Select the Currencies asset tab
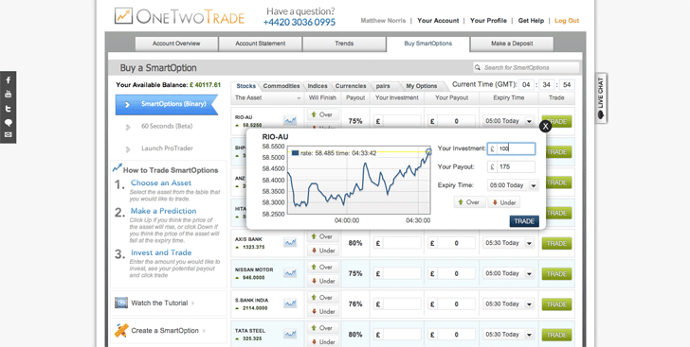690x347 pixels. click(x=351, y=86)
